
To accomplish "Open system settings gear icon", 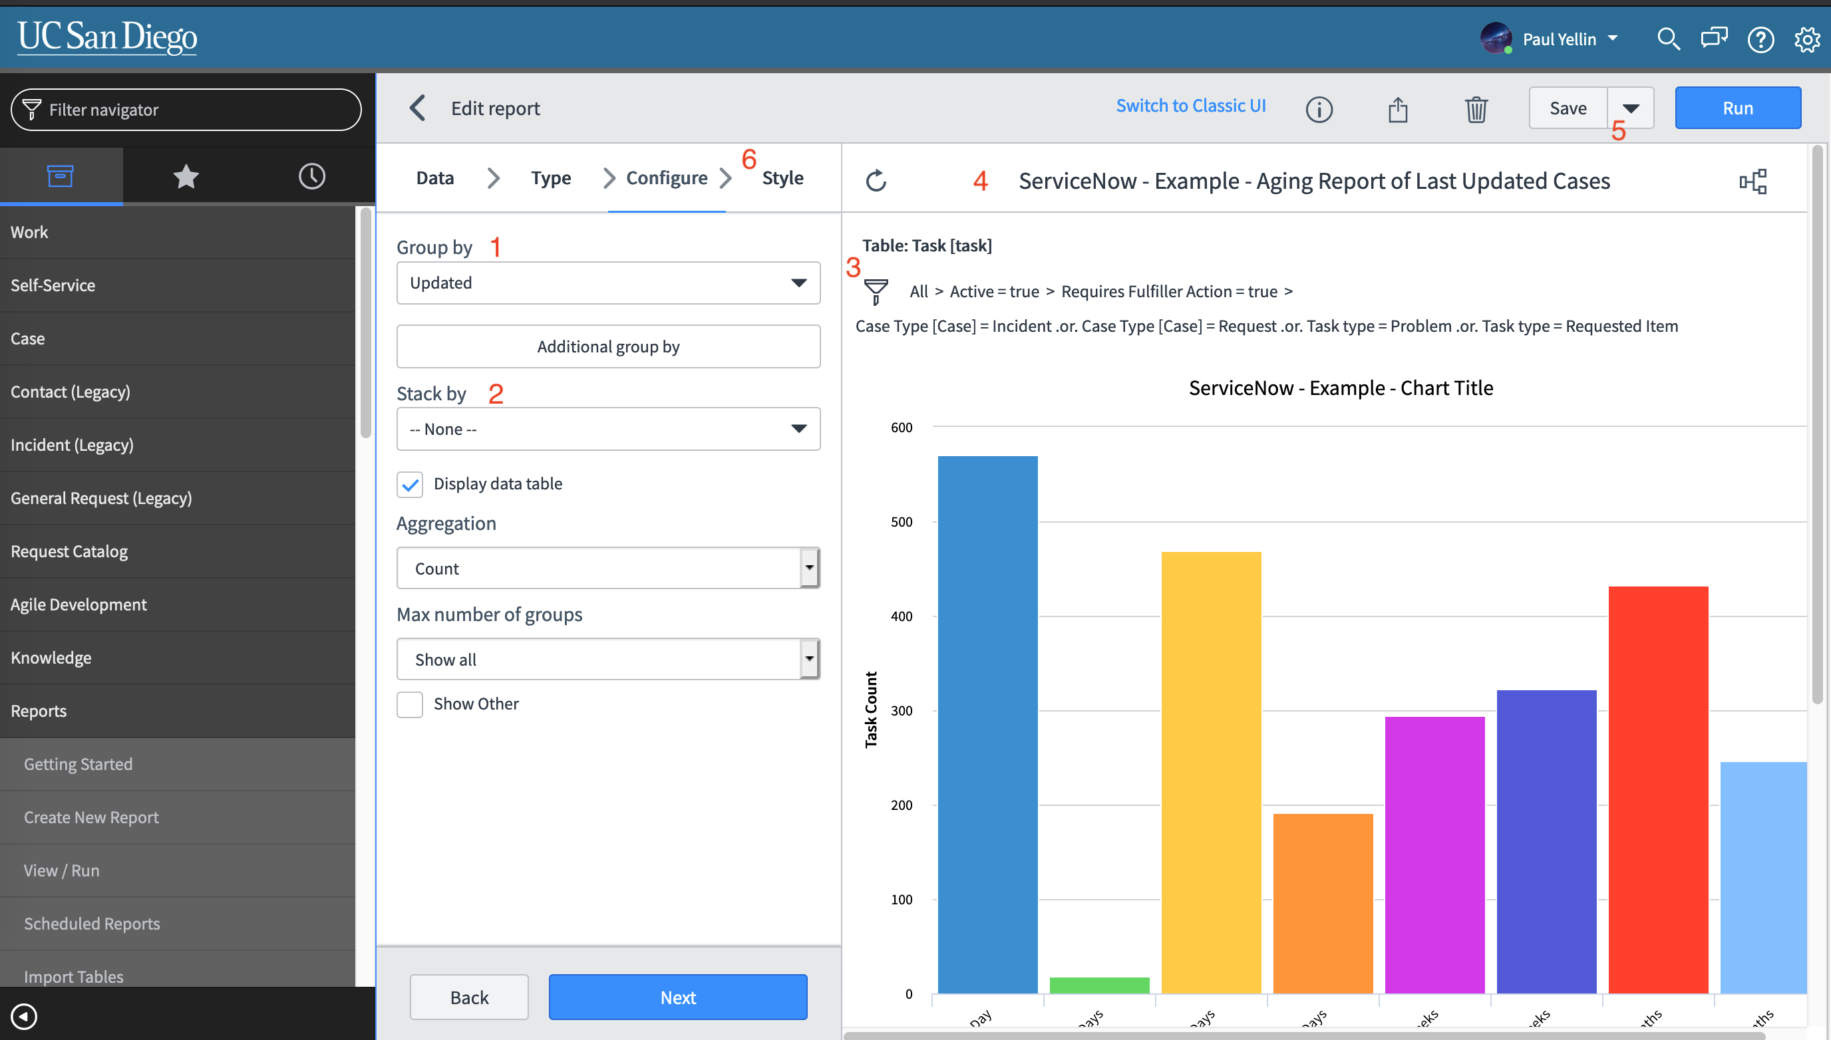I will [1806, 39].
